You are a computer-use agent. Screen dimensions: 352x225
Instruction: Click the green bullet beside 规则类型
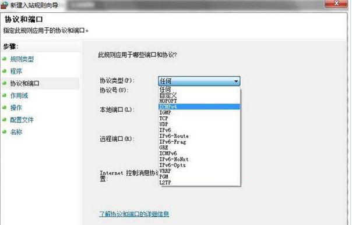point(5,59)
